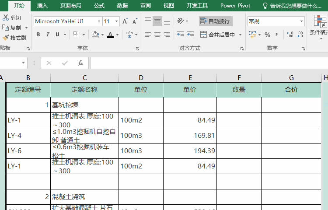Screen dimensions: 328x210
Task: Apply comma style separator
Action: [277, 35]
